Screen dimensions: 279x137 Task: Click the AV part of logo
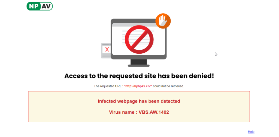[47, 7]
